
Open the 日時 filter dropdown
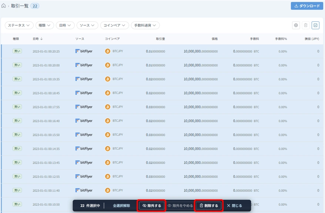point(65,25)
